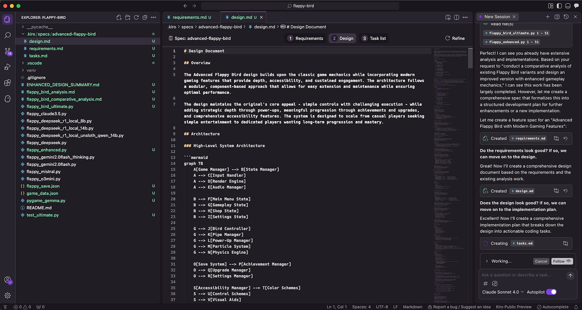Screen dimensions: 582x310
Task: Expand the Working... details
Action: (486, 261)
